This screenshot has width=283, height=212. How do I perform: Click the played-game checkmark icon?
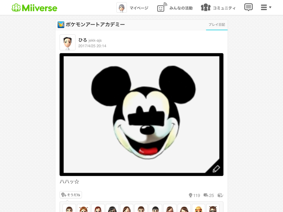click(220, 195)
